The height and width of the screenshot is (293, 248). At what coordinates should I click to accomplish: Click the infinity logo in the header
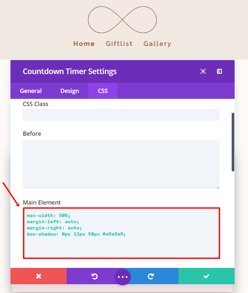tap(122, 20)
